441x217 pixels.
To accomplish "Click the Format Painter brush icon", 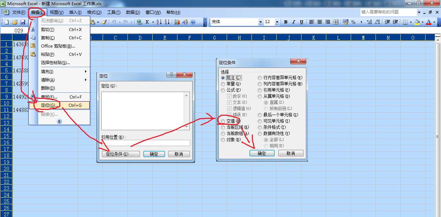I will 104,22.
